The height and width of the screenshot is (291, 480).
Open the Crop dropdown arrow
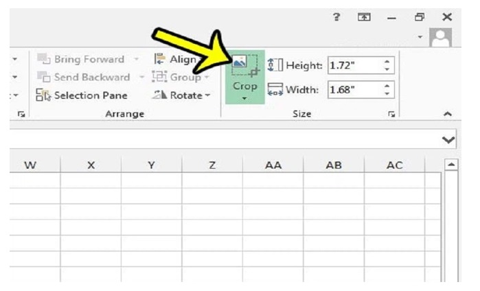tap(245, 99)
